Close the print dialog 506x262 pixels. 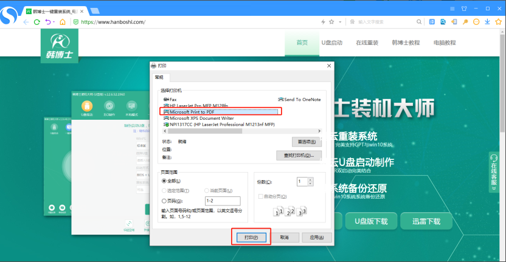click(x=329, y=66)
